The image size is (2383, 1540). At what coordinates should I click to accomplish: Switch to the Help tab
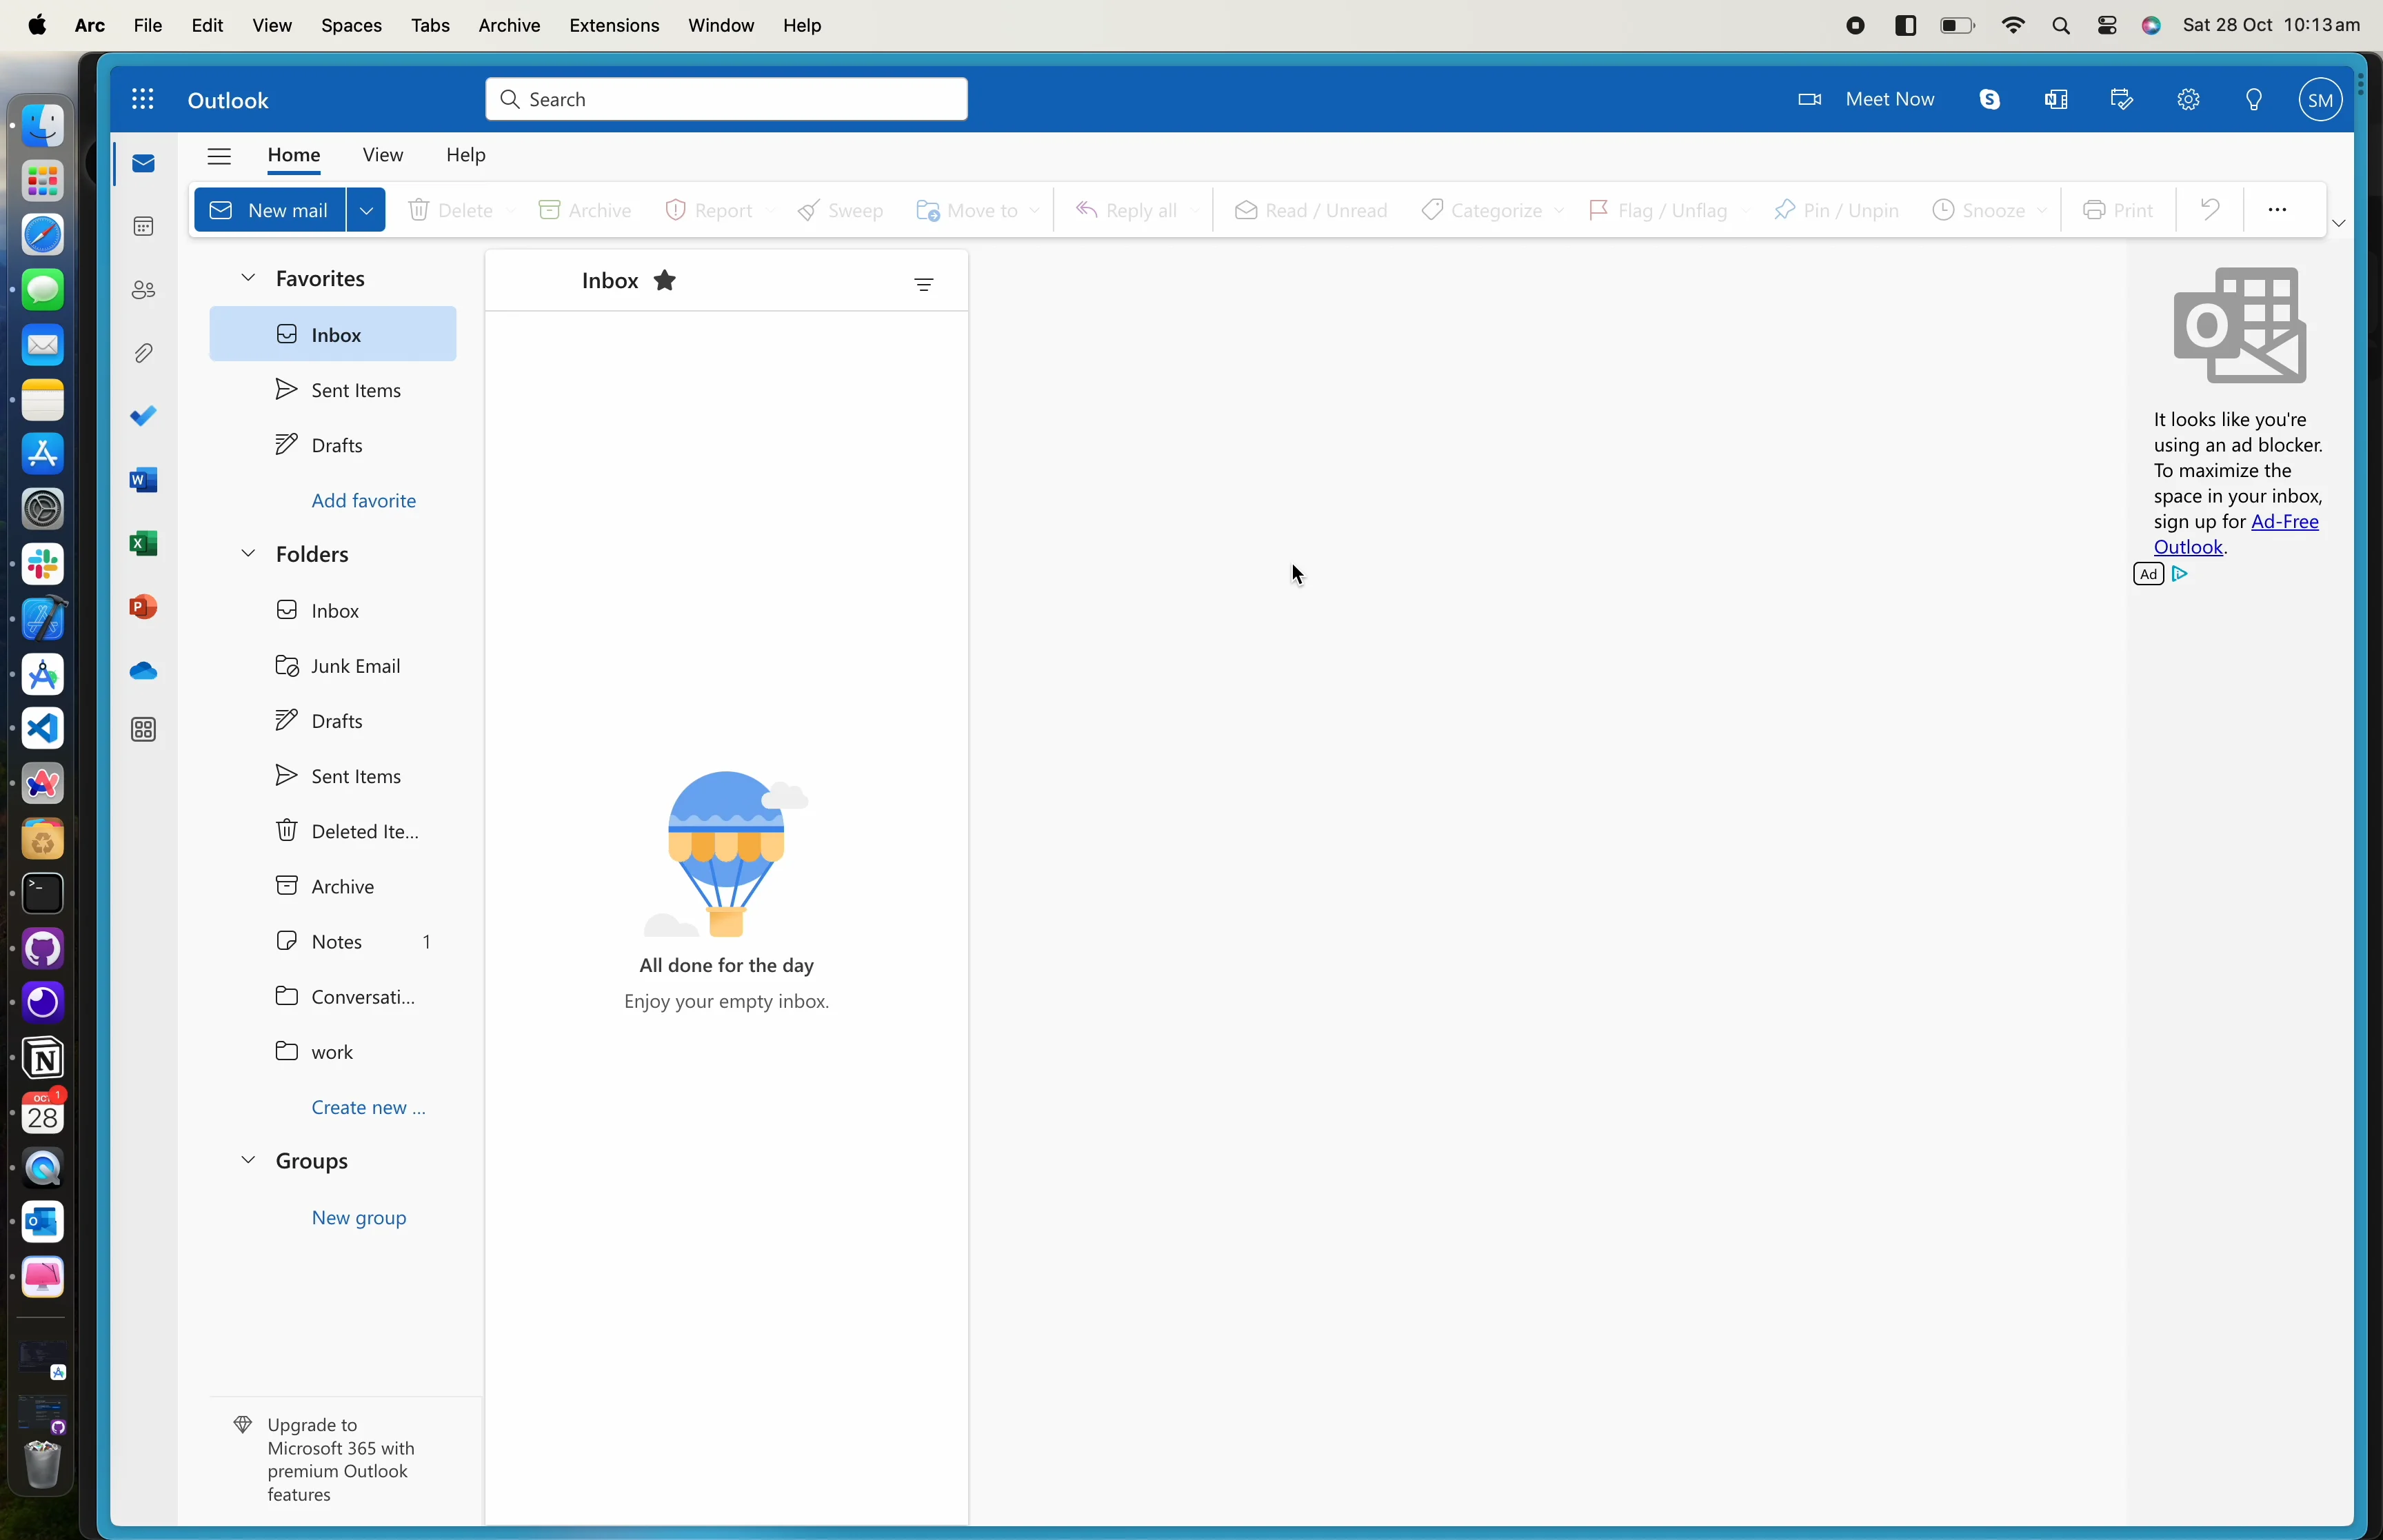pos(466,155)
